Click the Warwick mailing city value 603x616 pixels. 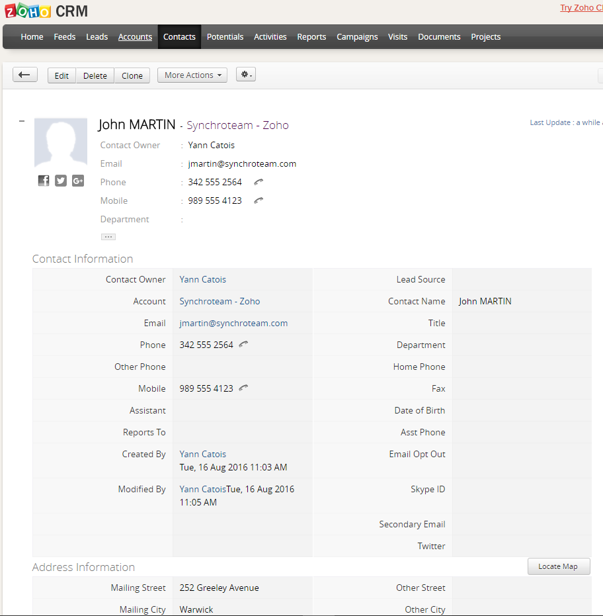[196, 609]
